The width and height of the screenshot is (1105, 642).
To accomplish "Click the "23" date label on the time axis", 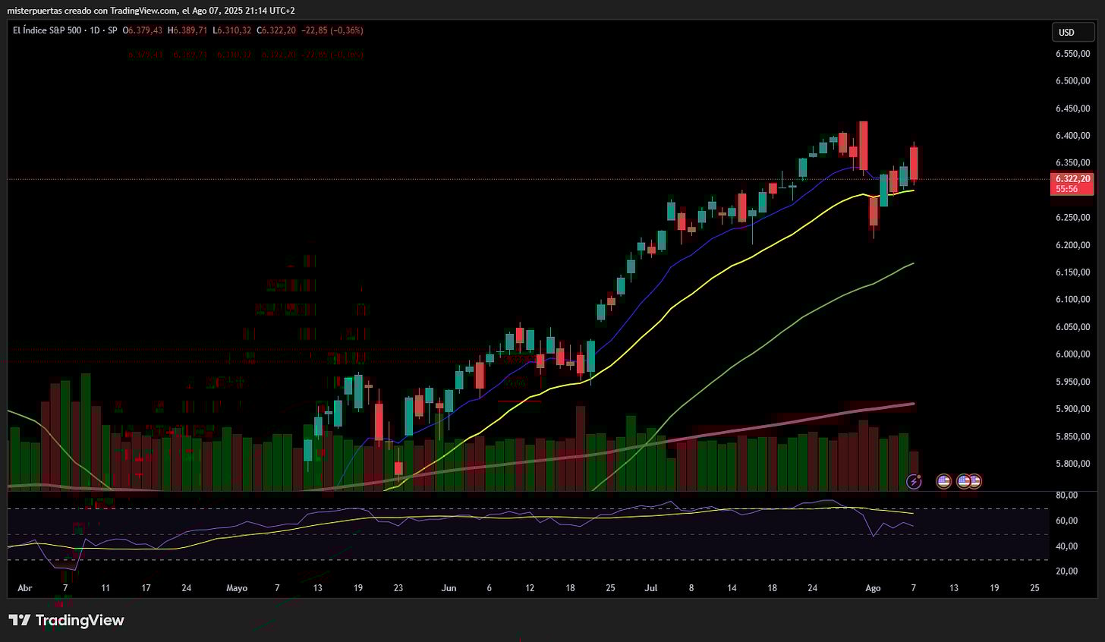I will 398,588.
